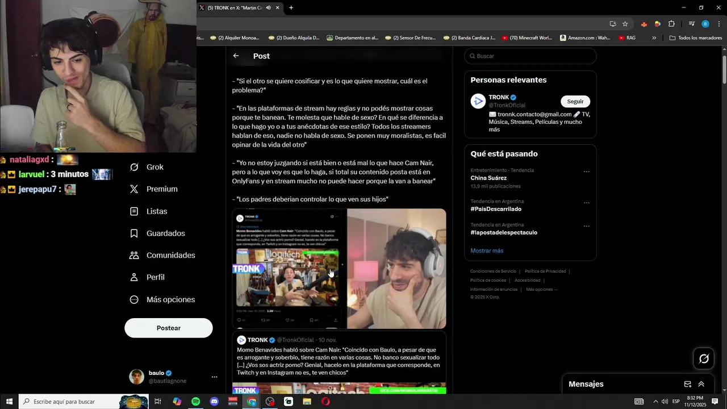Open TRONK profile avatar in Personas relevantes
This screenshot has height=409, width=727.
(x=478, y=101)
